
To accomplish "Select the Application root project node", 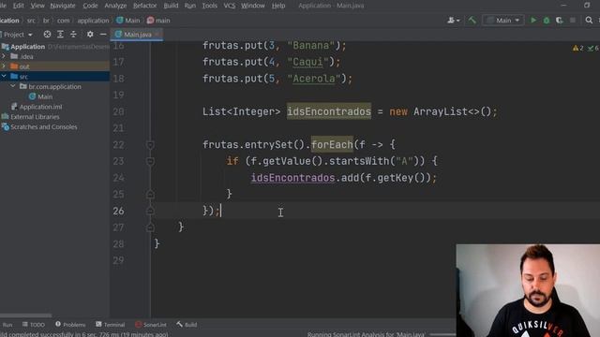I will point(27,47).
